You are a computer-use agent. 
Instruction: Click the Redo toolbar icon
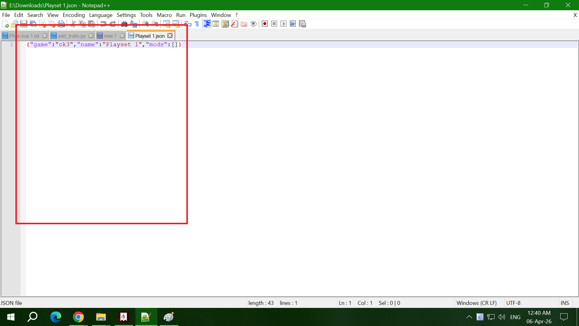click(112, 24)
